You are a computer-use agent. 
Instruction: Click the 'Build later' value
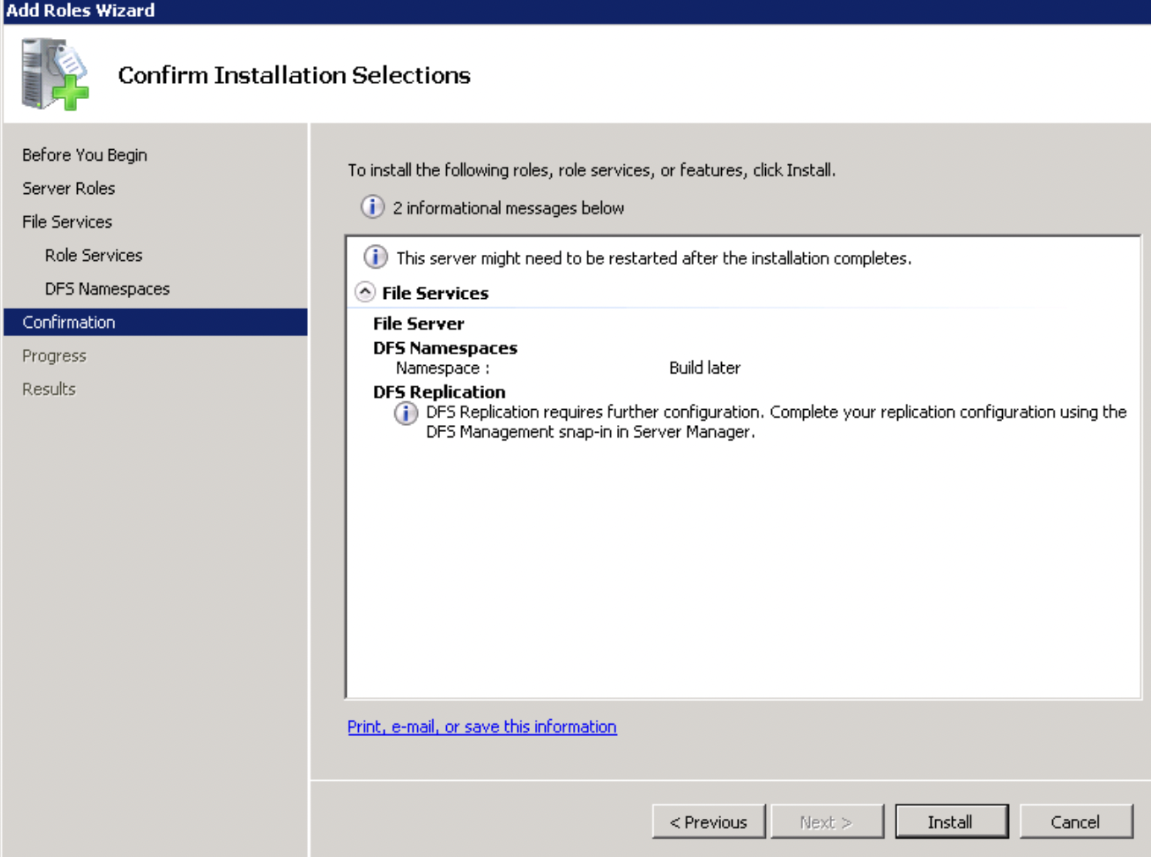[705, 368]
